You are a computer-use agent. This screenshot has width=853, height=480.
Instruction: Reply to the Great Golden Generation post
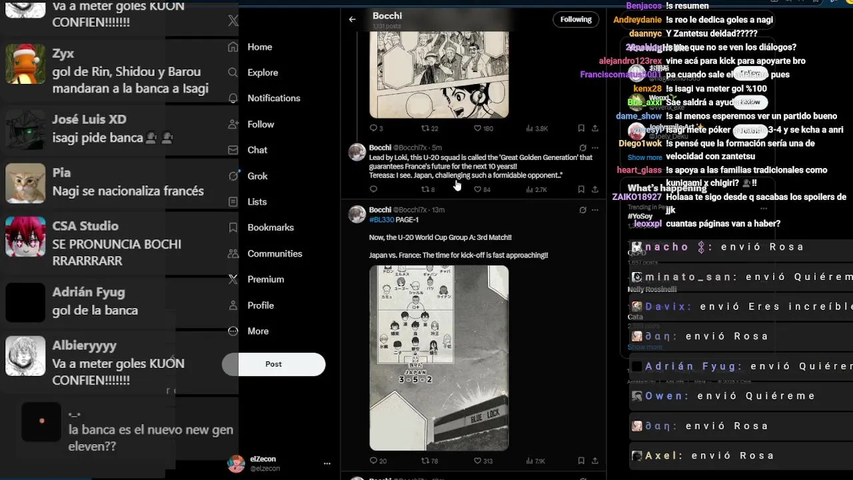coord(373,189)
